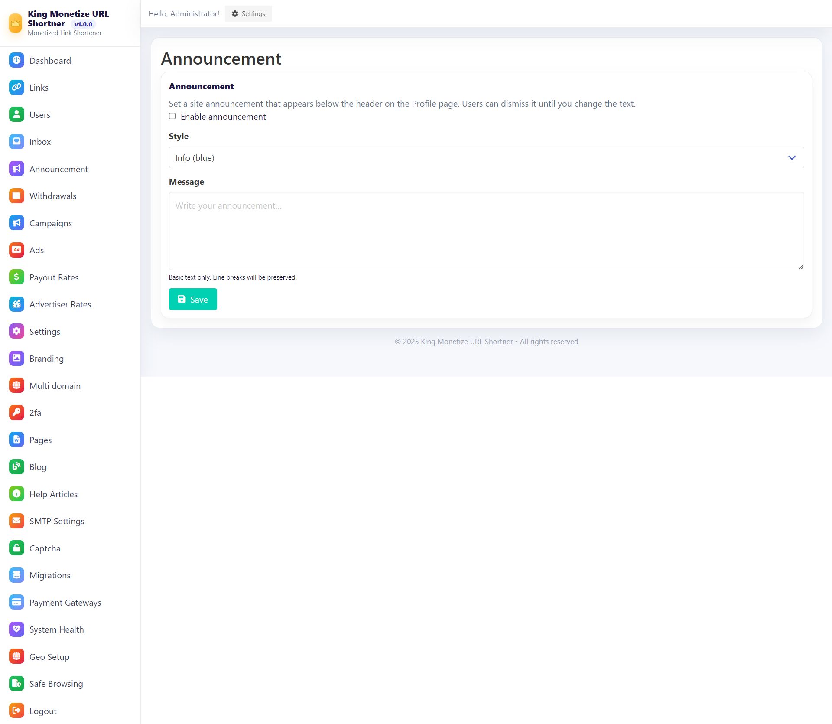Click the green Users icon

point(16,114)
